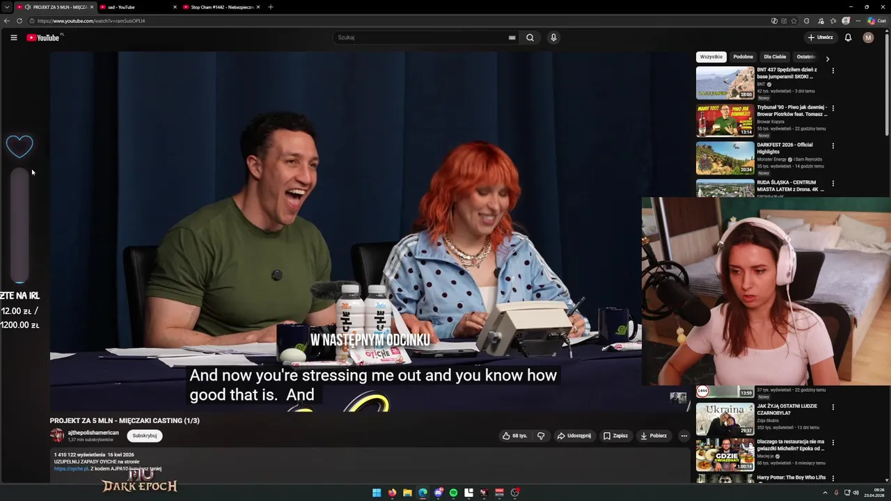Switch to the 'sad - YouTube' tab
Viewport: 891px width, 501px height.
tap(136, 7)
